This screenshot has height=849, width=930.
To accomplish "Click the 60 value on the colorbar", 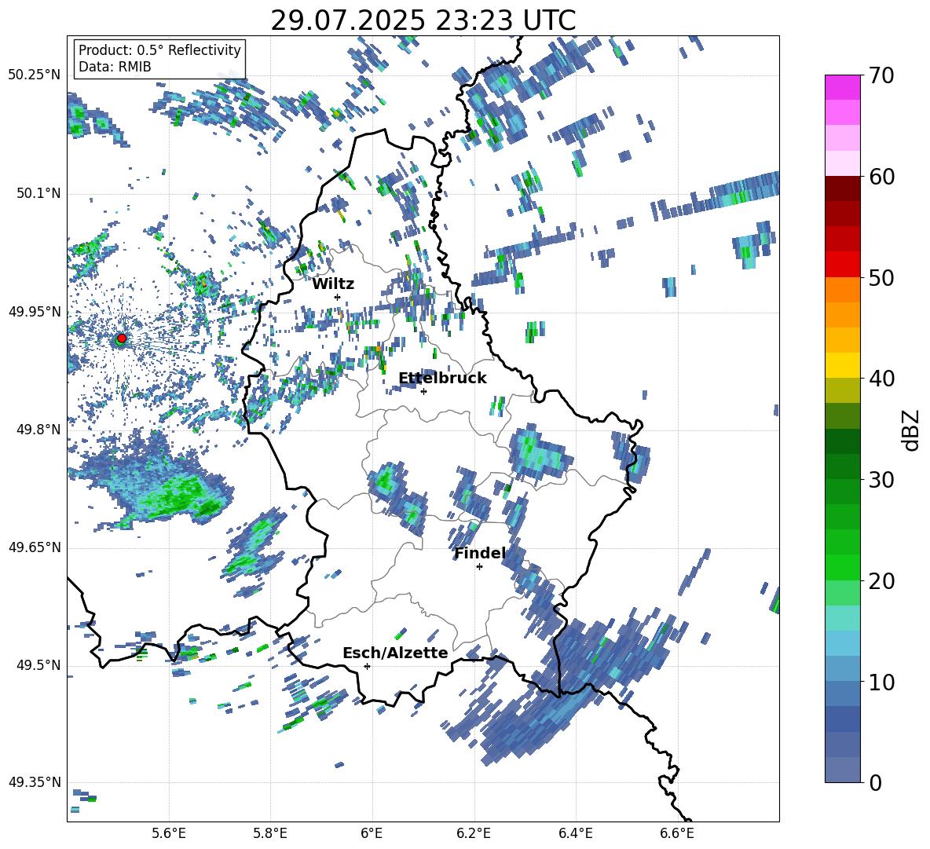I will point(882,177).
